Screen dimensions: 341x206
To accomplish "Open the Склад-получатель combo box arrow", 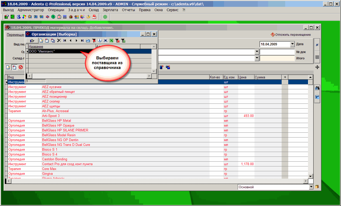I will (x=257, y=58).
